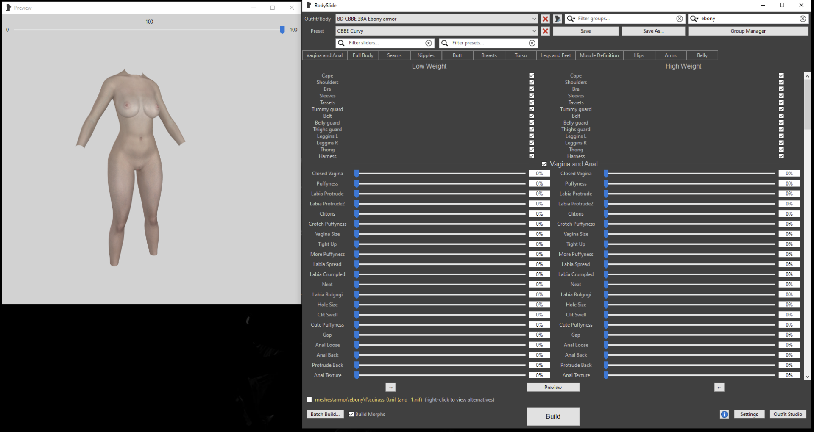Click the Preview window title icon
Screen dimensions: 814x432
(8, 8)
